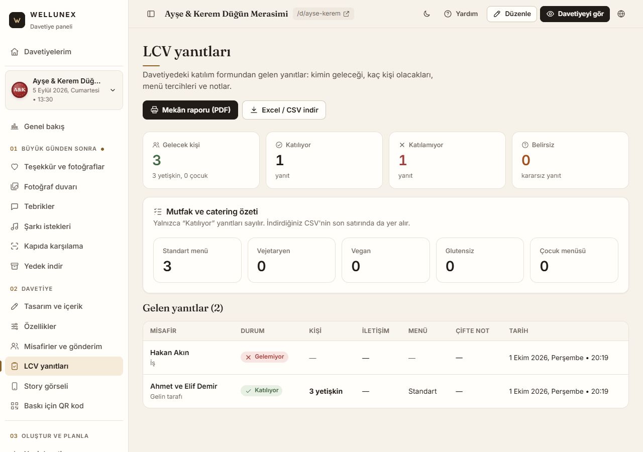The height and width of the screenshot is (452, 643).
Task: Open Fotoğraf duvarı page
Action: pyautogui.click(x=64, y=187)
